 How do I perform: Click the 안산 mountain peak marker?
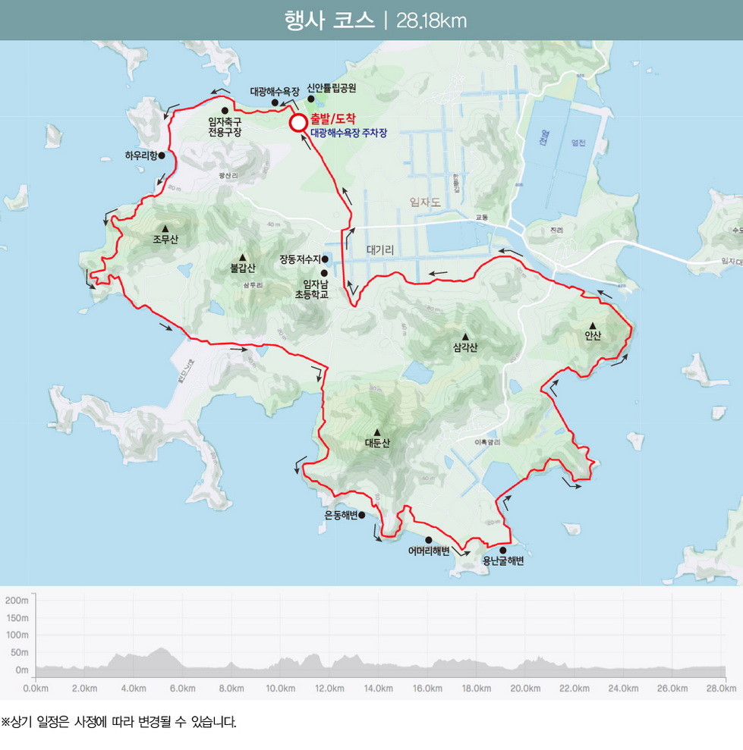click(593, 325)
